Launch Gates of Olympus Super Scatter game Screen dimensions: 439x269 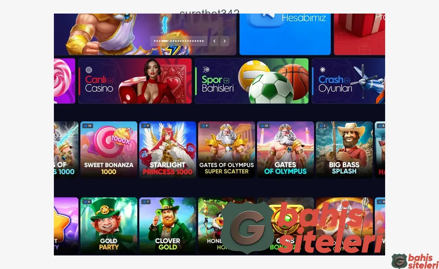227,149
